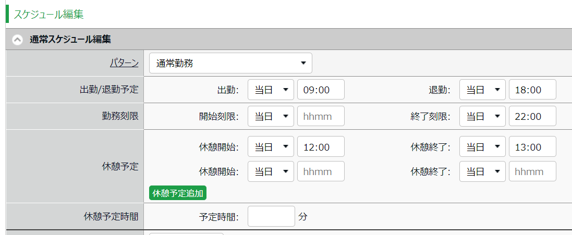Open the first 休憩終了 day dropdown
Image resolution: width=572 pixels, height=235 pixels.
point(482,146)
